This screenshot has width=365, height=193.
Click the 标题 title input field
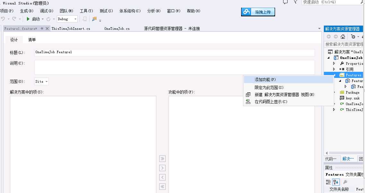click(x=175, y=52)
